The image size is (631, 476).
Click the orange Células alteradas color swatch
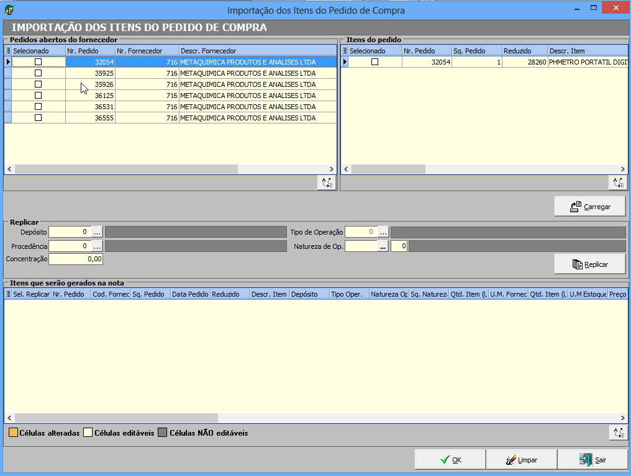point(13,433)
